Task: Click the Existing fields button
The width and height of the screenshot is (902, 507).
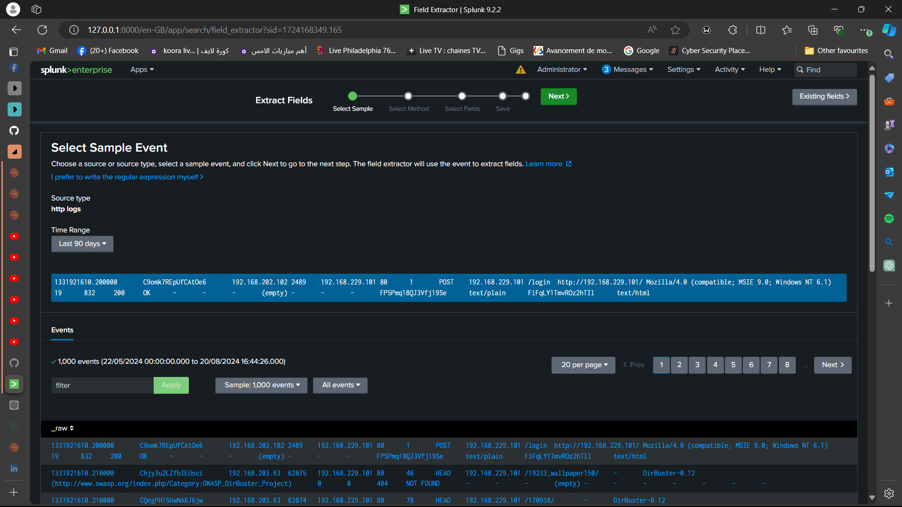Action: coord(824,97)
